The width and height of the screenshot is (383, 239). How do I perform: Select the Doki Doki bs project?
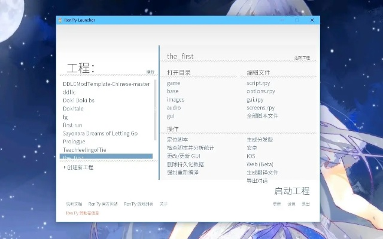[78, 100]
